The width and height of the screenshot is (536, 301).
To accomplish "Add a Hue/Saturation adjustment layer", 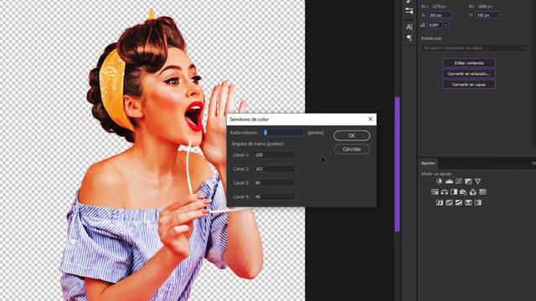I will (x=435, y=192).
